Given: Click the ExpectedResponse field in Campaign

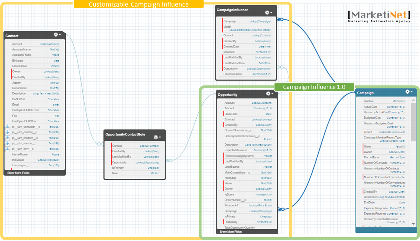Looking at the screenshot, I should (x=384, y=208).
